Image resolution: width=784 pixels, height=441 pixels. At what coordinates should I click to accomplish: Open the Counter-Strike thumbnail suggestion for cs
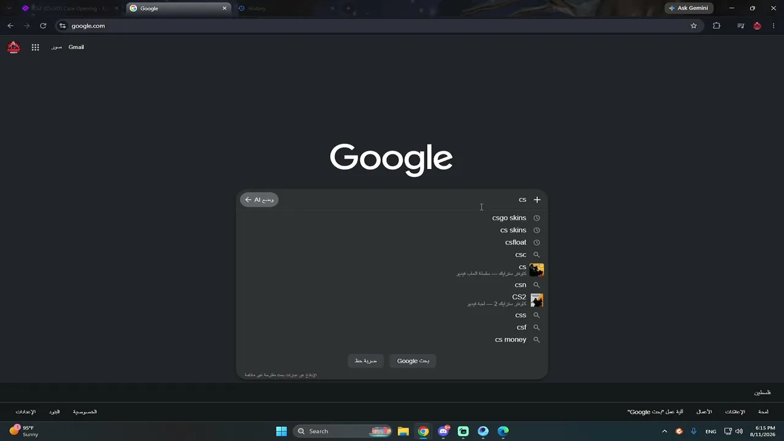coord(537,270)
